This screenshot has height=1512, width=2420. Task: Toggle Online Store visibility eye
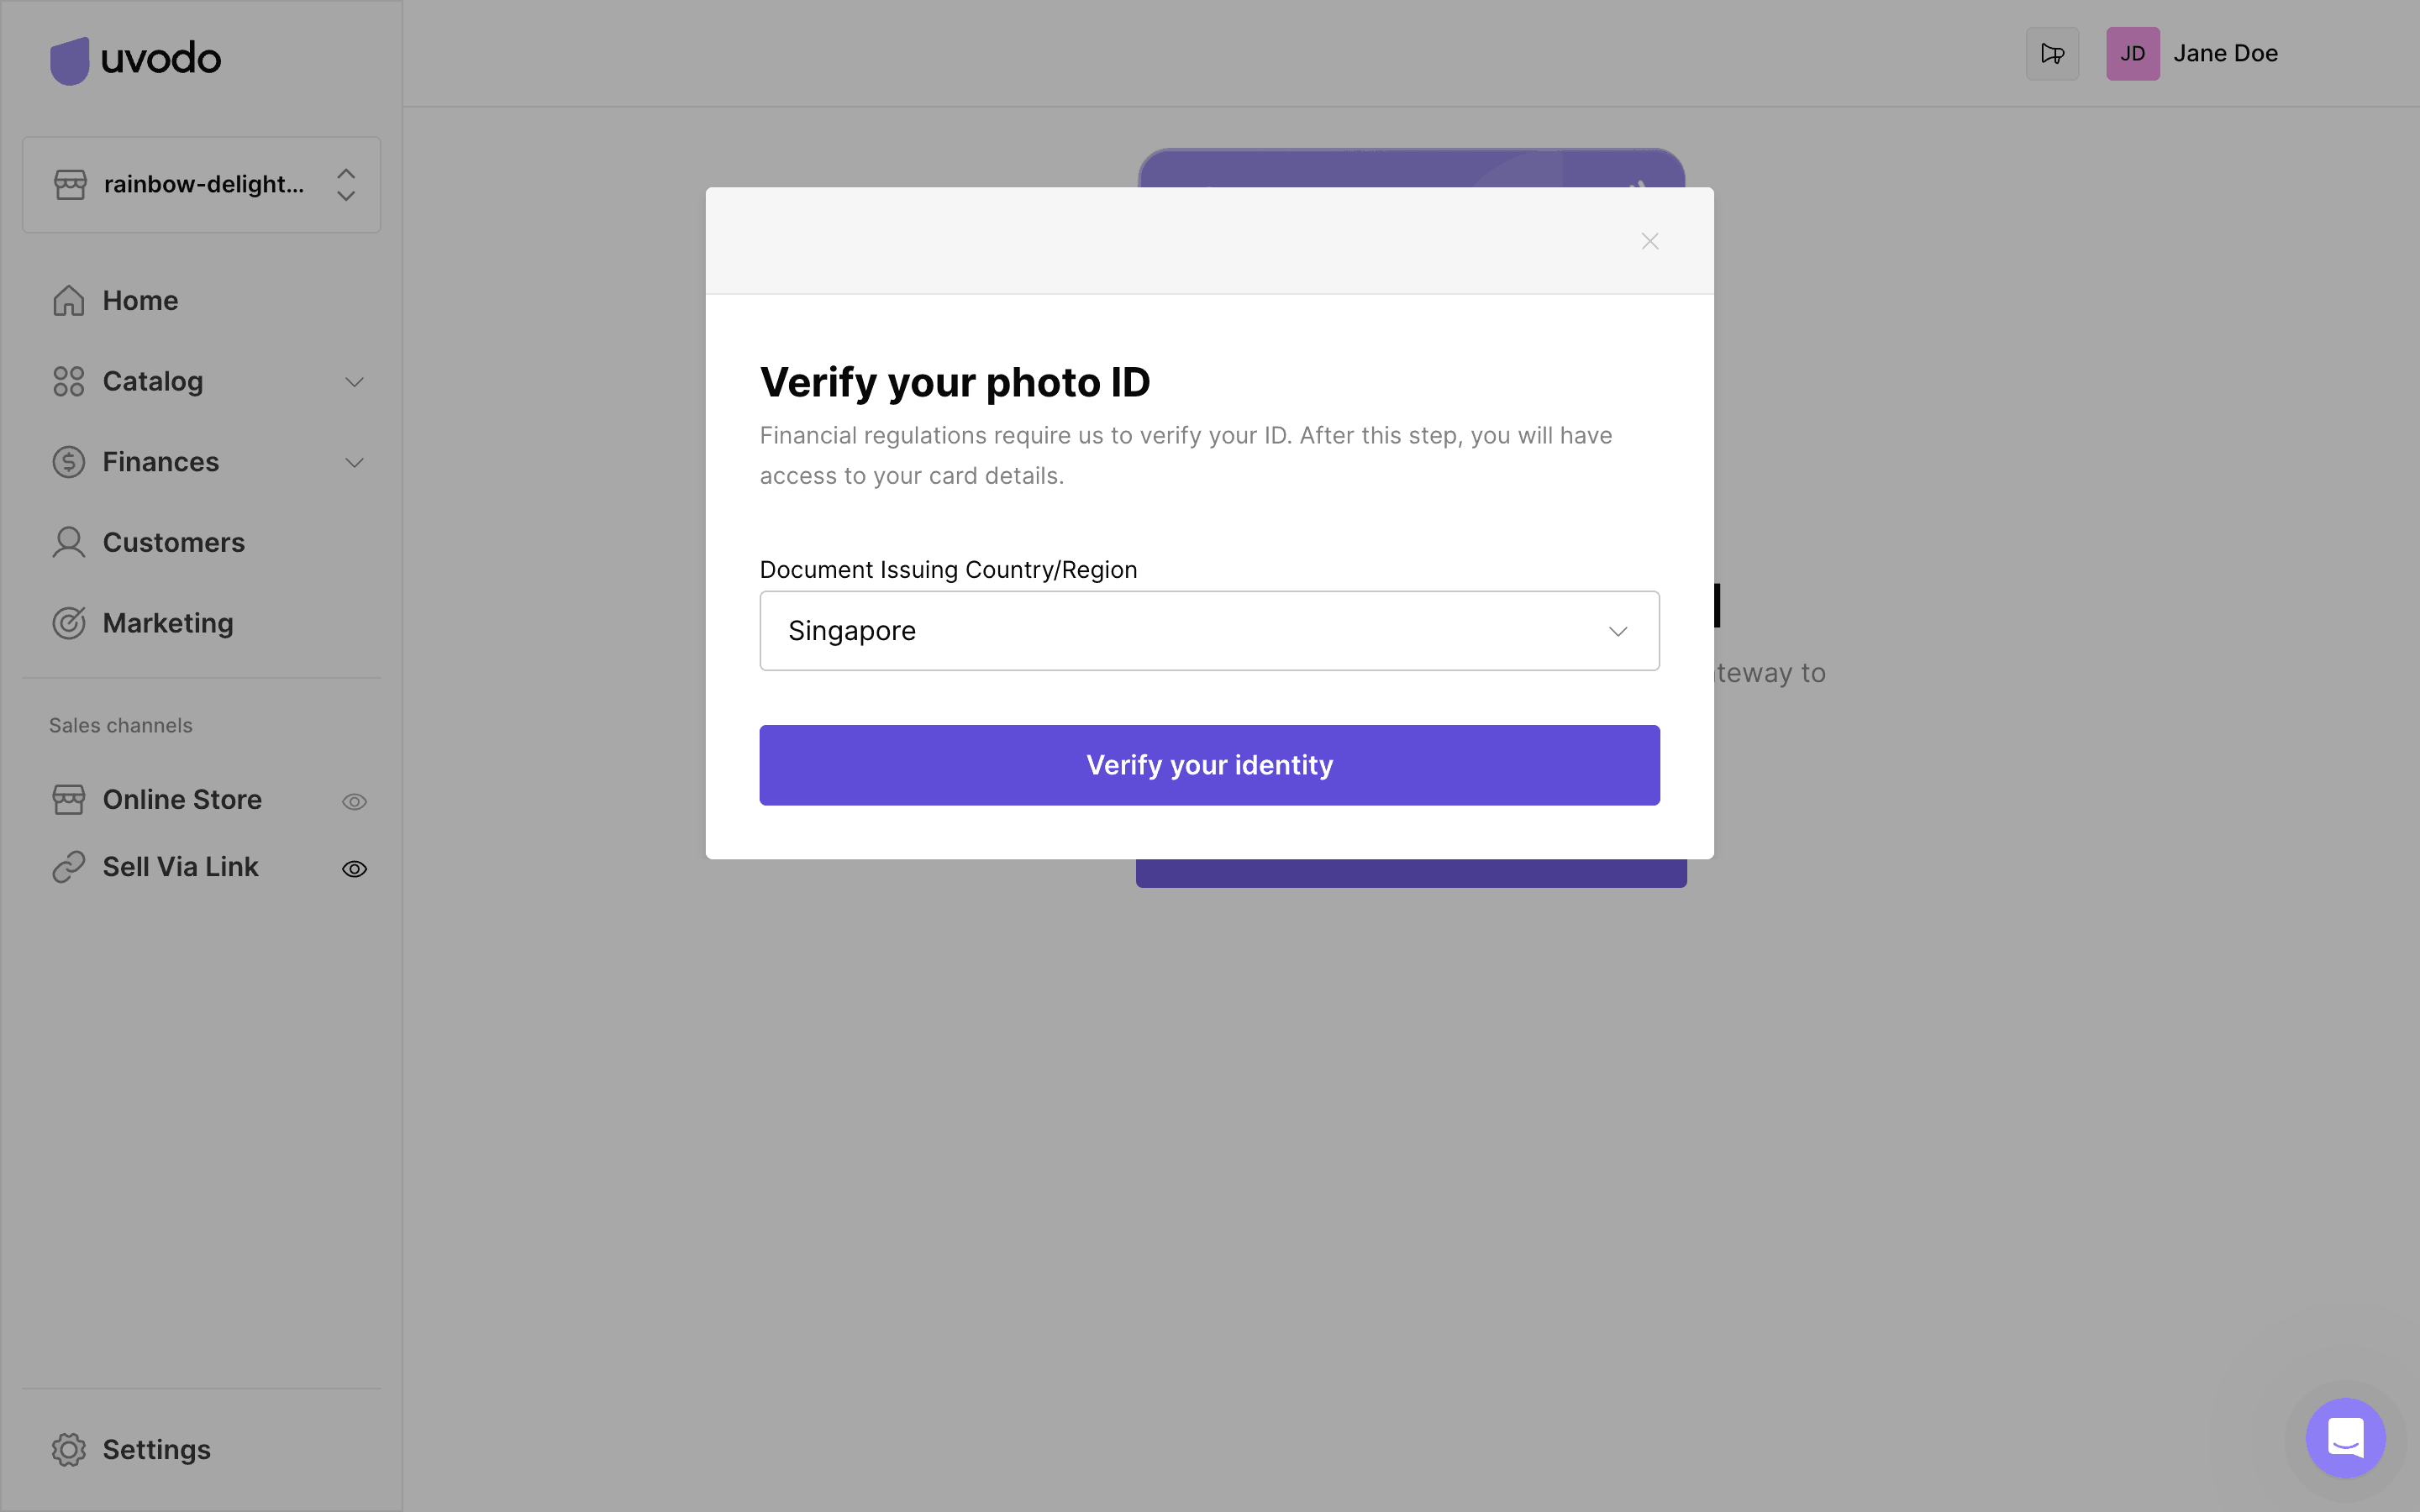click(354, 801)
